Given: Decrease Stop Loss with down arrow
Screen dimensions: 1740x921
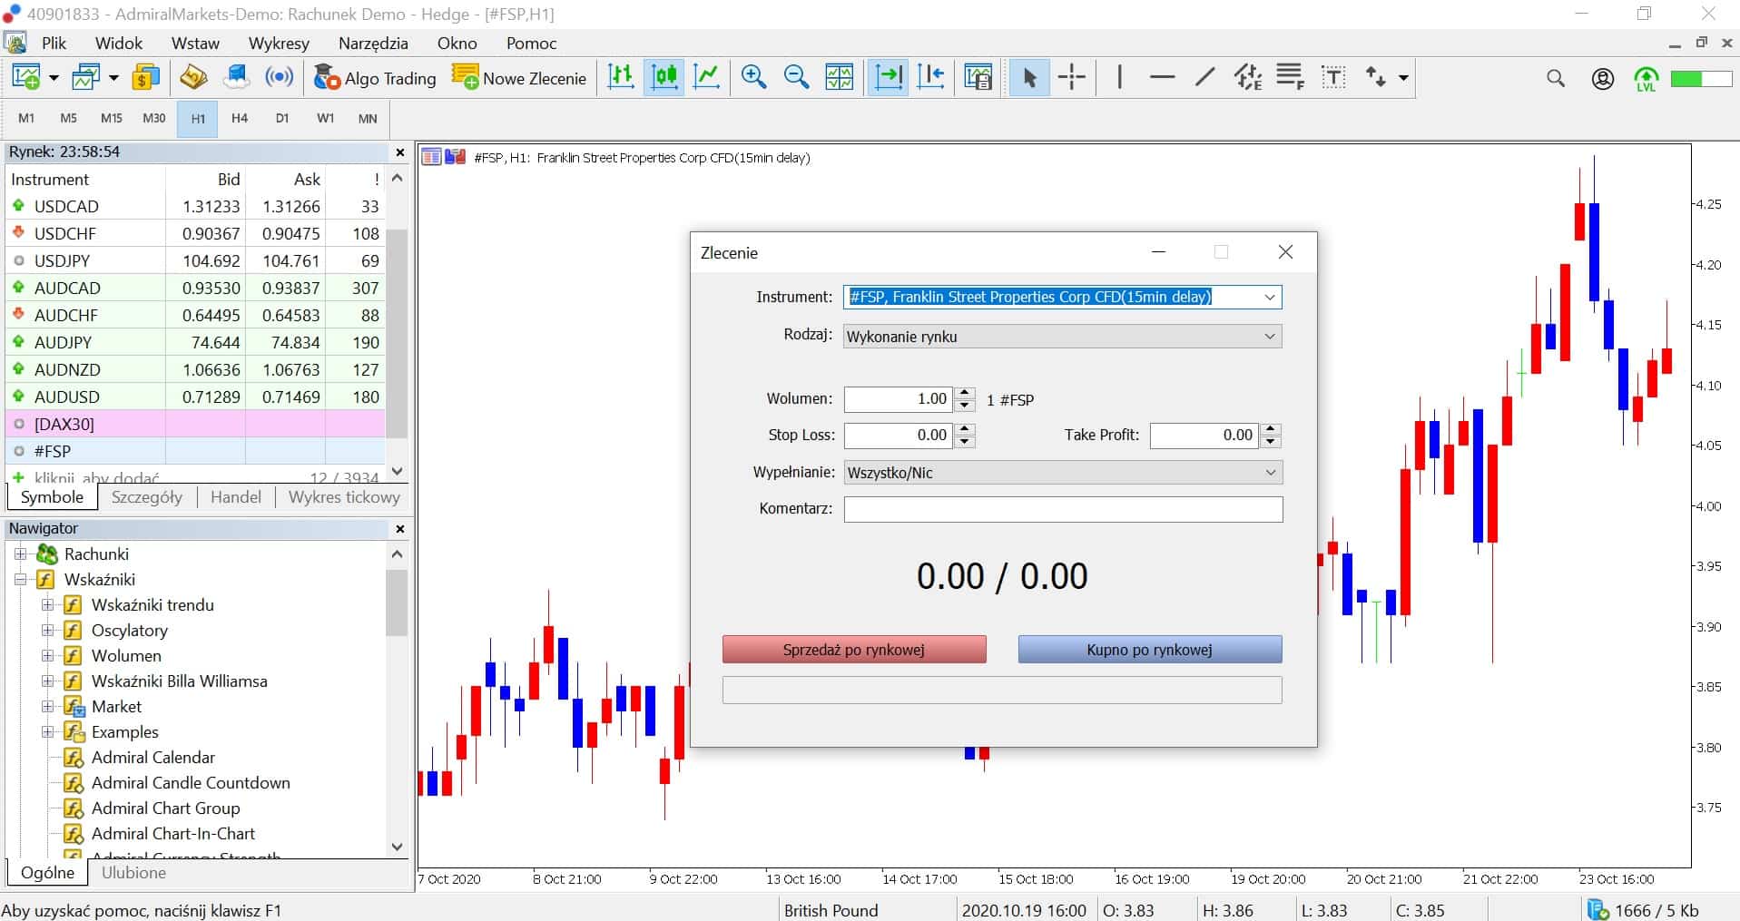Looking at the screenshot, I should click(965, 441).
